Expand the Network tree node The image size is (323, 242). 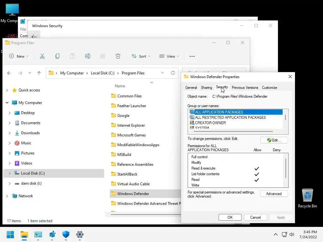pos(7,196)
